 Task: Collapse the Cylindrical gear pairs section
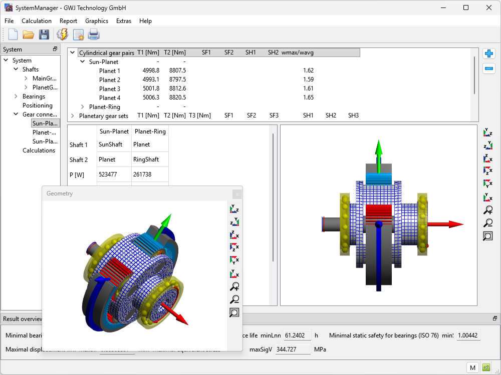pyautogui.click(x=73, y=52)
